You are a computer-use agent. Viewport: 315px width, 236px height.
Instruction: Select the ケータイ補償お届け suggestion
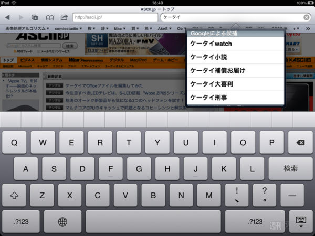pyautogui.click(x=235, y=70)
